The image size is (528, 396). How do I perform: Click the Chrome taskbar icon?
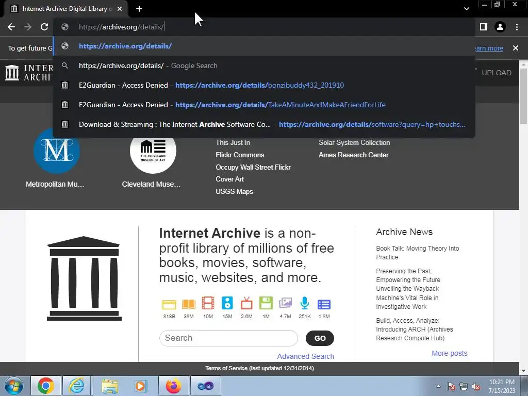coord(46,386)
